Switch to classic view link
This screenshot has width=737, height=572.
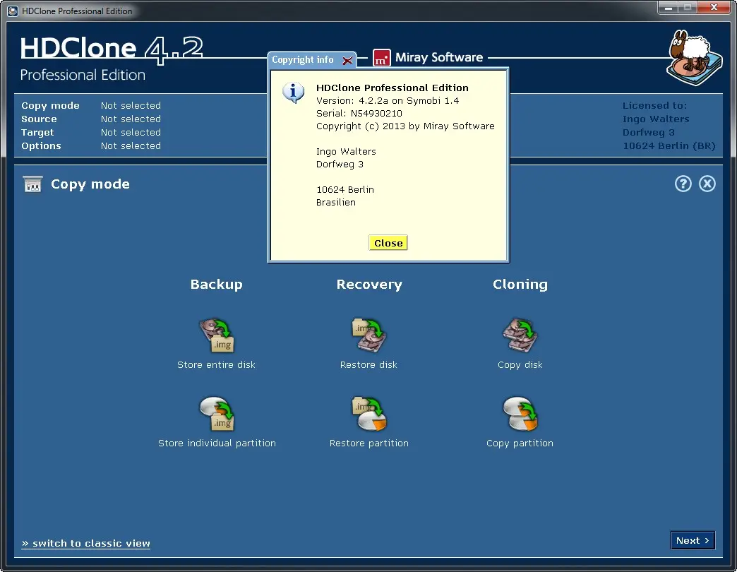(86, 543)
